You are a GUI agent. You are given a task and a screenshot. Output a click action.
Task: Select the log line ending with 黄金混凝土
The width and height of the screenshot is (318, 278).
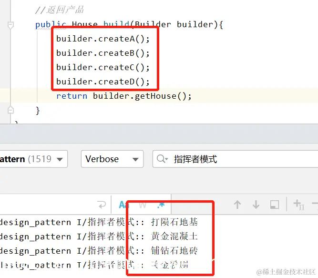(99, 237)
